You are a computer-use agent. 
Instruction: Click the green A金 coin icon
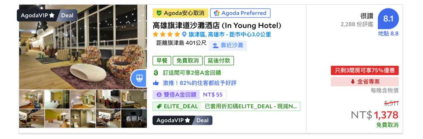(x=156, y=73)
